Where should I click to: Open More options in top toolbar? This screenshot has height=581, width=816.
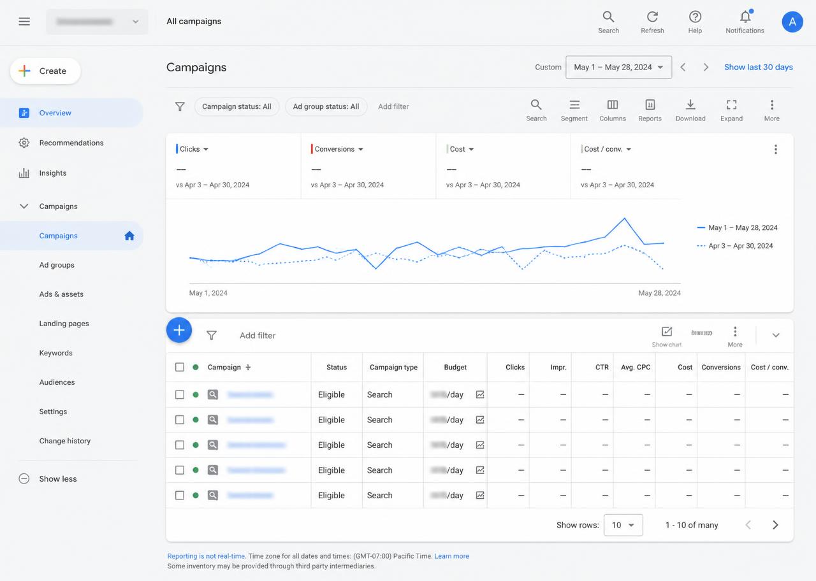click(771, 110)
